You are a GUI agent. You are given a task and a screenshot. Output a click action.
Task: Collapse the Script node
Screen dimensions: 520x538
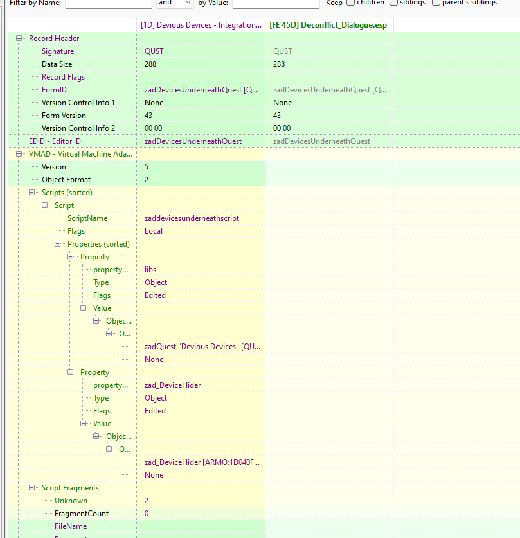pyautogui.click(x=44, y=205)
